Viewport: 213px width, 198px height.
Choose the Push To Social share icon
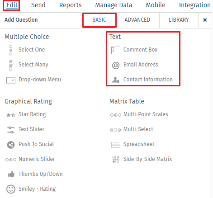click(11, 145)
